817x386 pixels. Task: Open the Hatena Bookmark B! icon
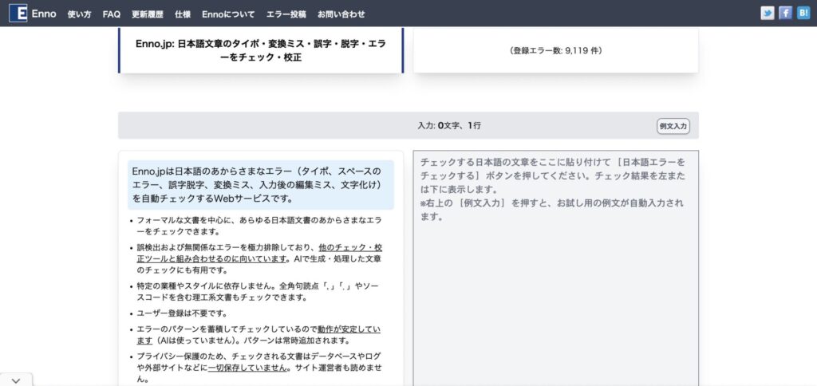pyautogui.click(x=803, y=14)
